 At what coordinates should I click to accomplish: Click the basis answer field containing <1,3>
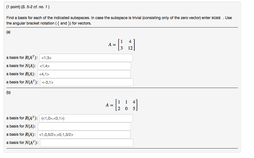tap(86, 57)
